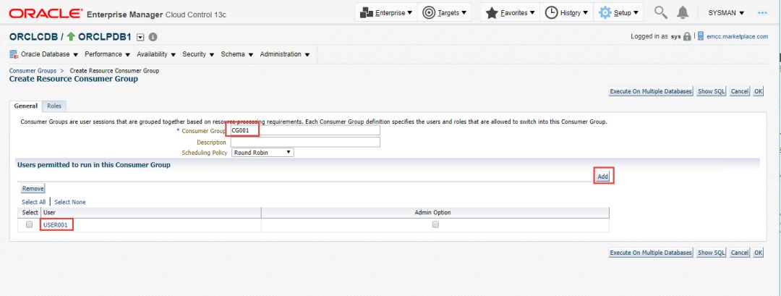Open the emcc.marketplace.com host link

(x=737, y=36)
